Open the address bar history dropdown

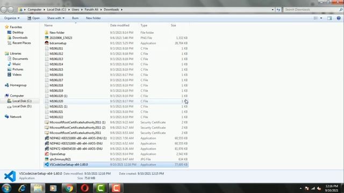273,10
